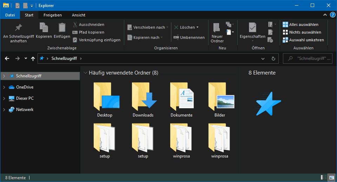The image size is (337, 182).
Task: Collapse the ribbon with the chevron
Action: (325, 15)
